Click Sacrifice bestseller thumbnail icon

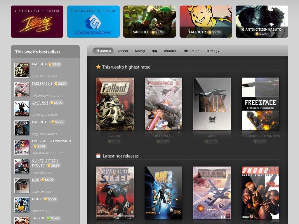click(22, 108)
